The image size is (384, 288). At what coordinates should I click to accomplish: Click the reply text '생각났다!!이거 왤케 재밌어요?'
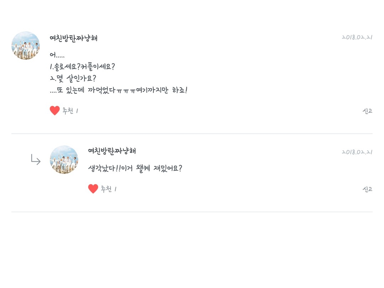point(135,169)
